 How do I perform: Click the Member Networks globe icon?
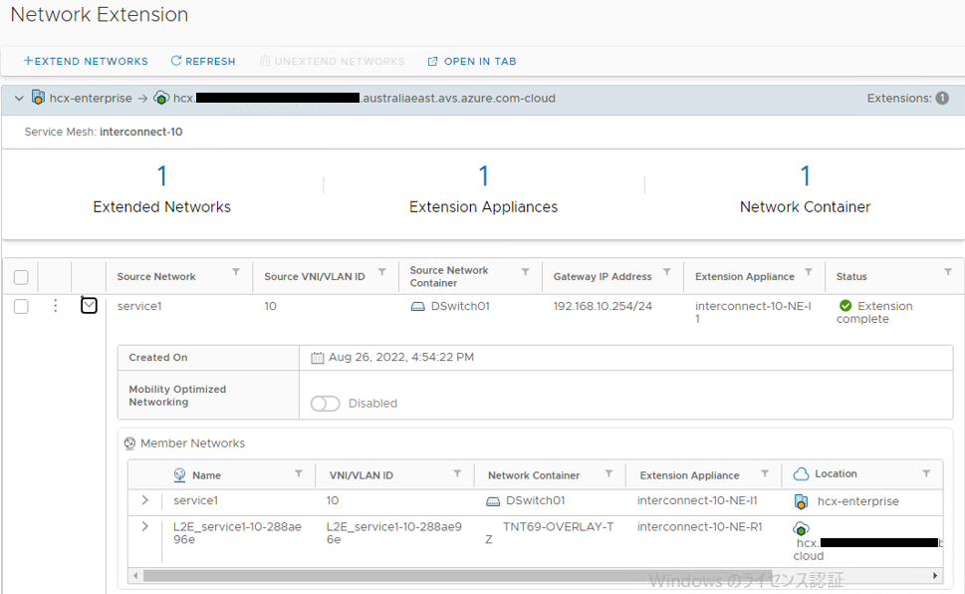tap(129, 444)
